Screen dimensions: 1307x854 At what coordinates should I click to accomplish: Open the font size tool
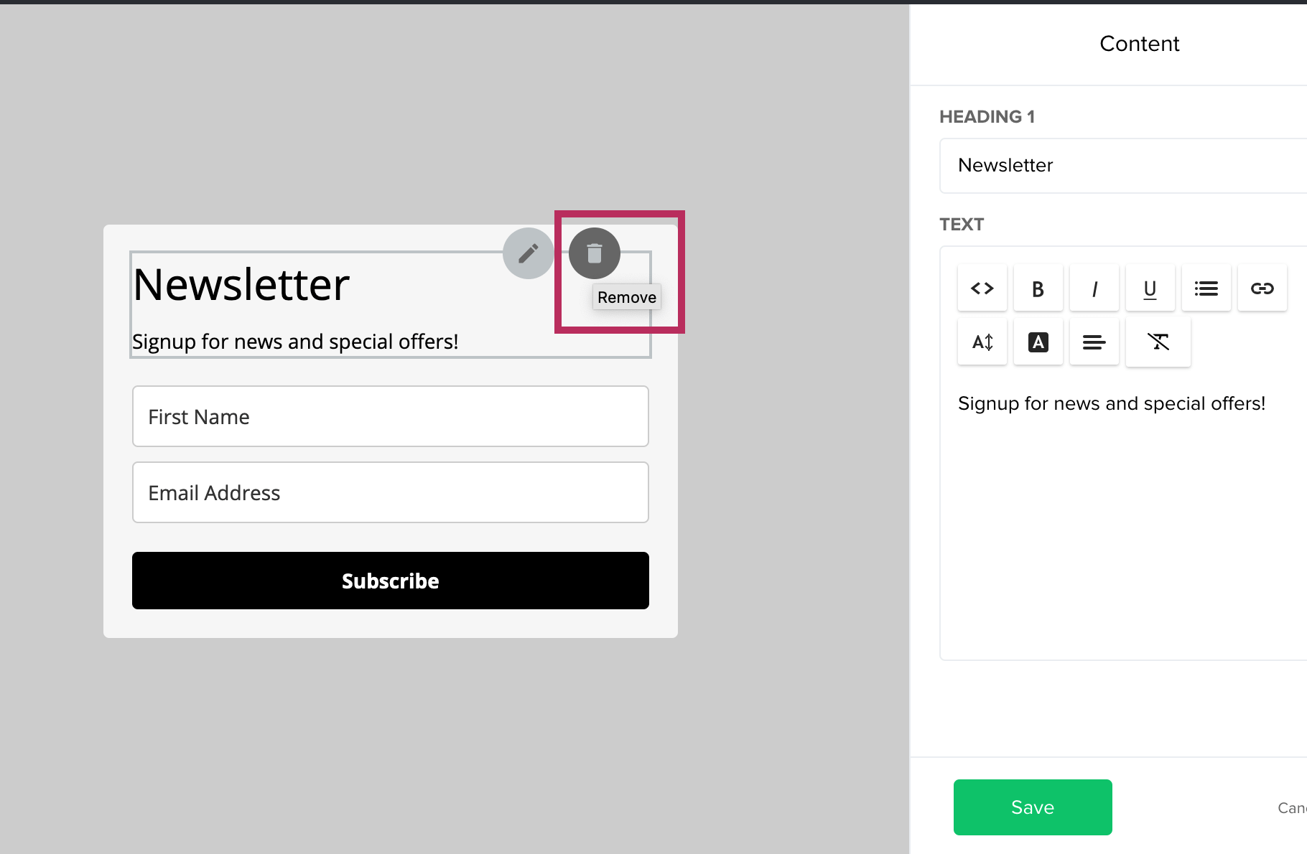pyautogui.click(x=982, y=342)
